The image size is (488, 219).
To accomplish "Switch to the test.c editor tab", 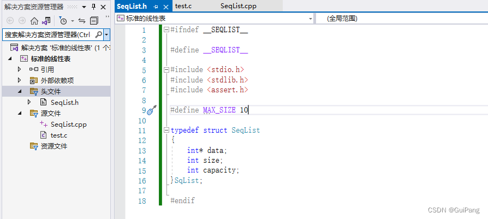I will tap(183, 6).
